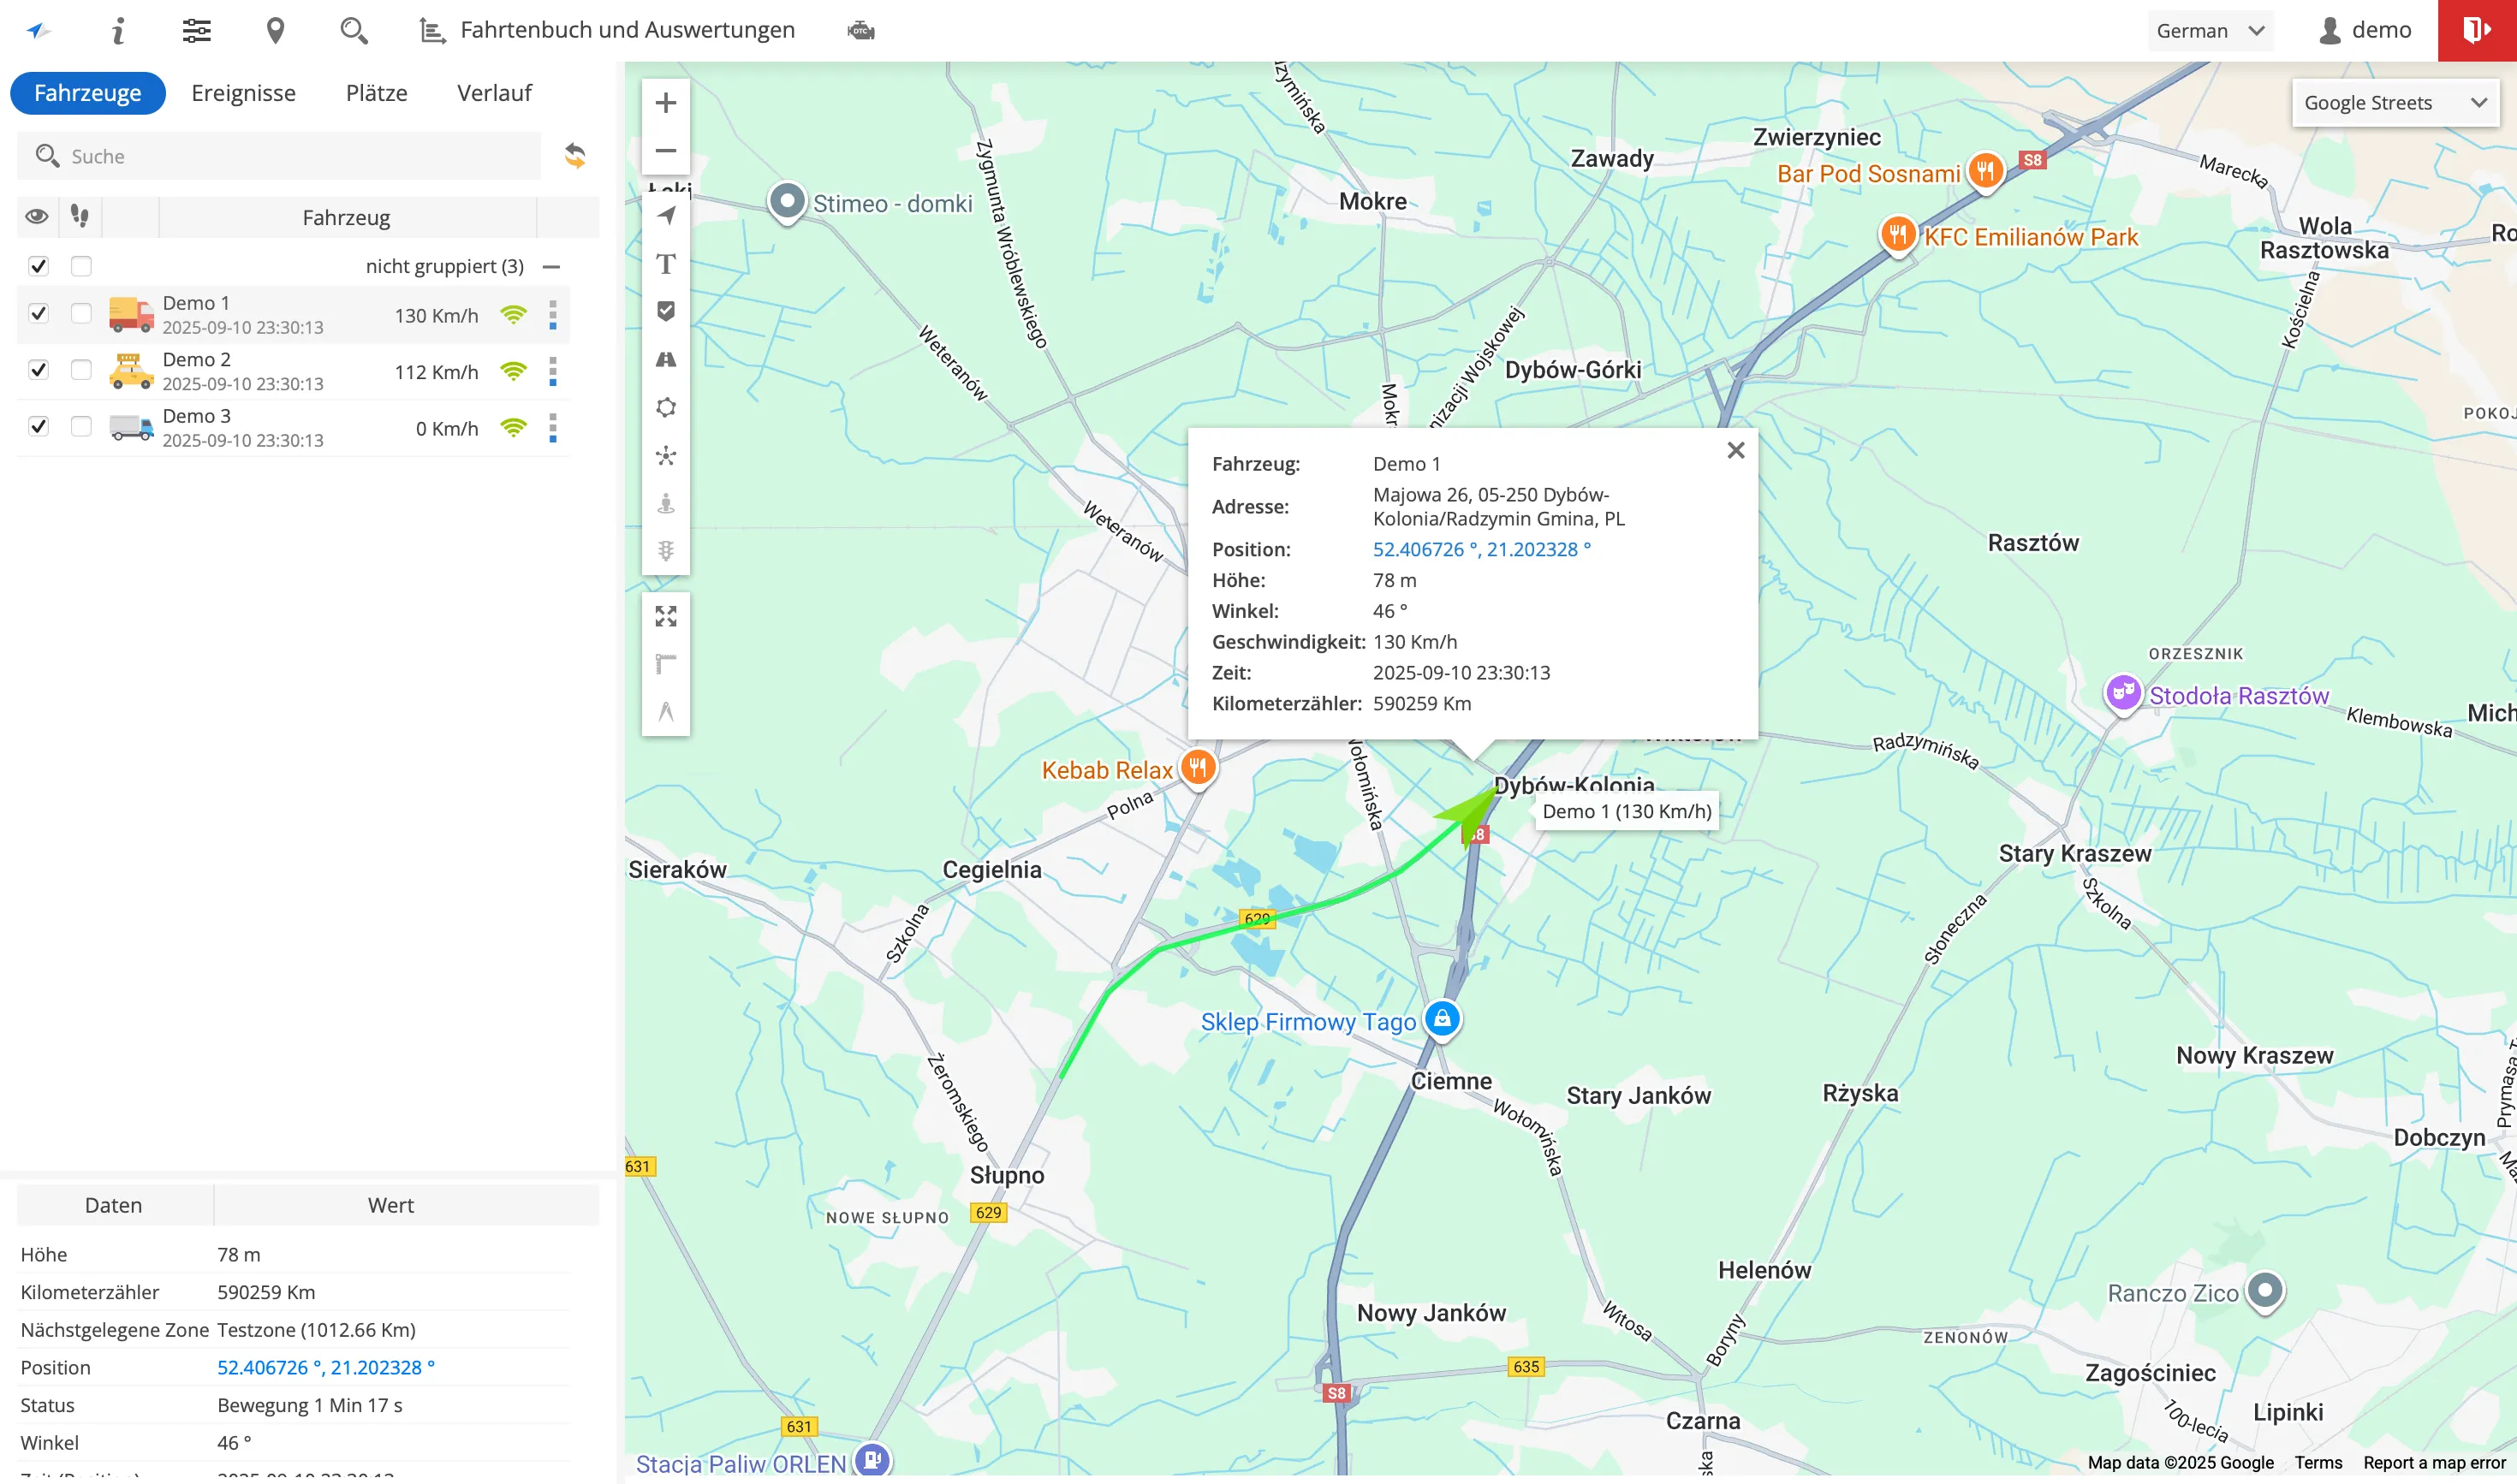Enable the follow checkbox for Demo 3

[x=81, y=427]
